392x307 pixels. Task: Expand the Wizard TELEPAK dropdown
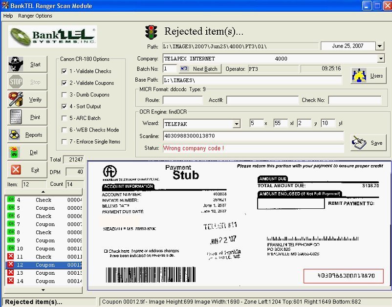(x=236, y=124)
